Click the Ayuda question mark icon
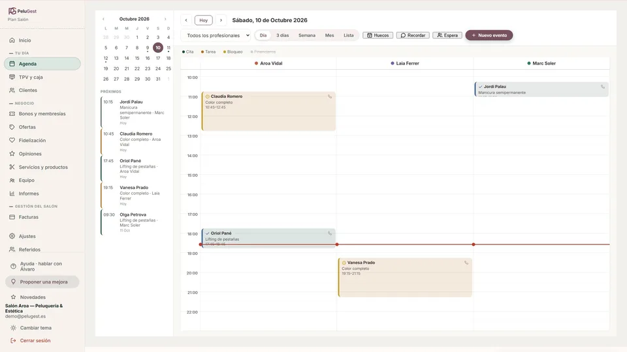This screenshot has width=627, height=352. click(x=13, y=266)
